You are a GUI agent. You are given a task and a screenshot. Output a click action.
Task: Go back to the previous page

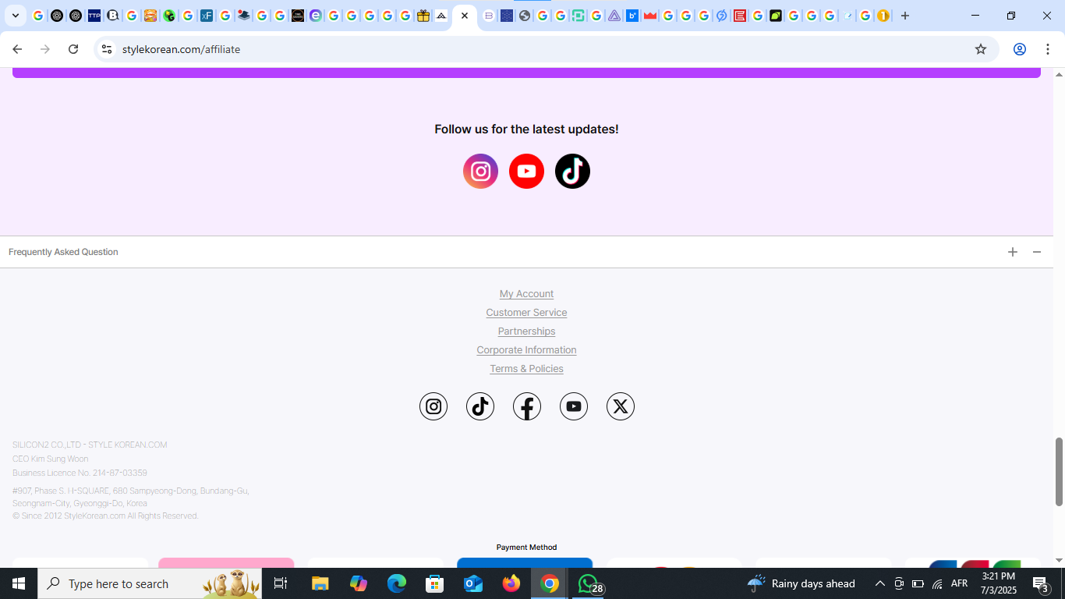point(17,49)
